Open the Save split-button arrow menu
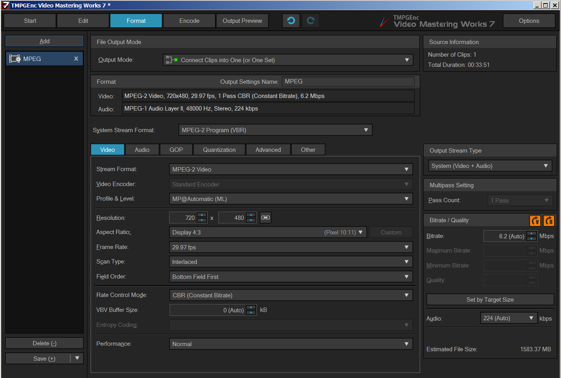 77,358
